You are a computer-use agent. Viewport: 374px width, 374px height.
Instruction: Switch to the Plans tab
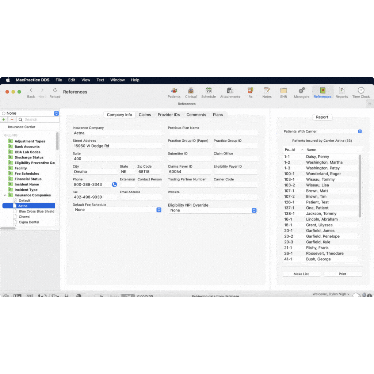[x=218, y=115]
